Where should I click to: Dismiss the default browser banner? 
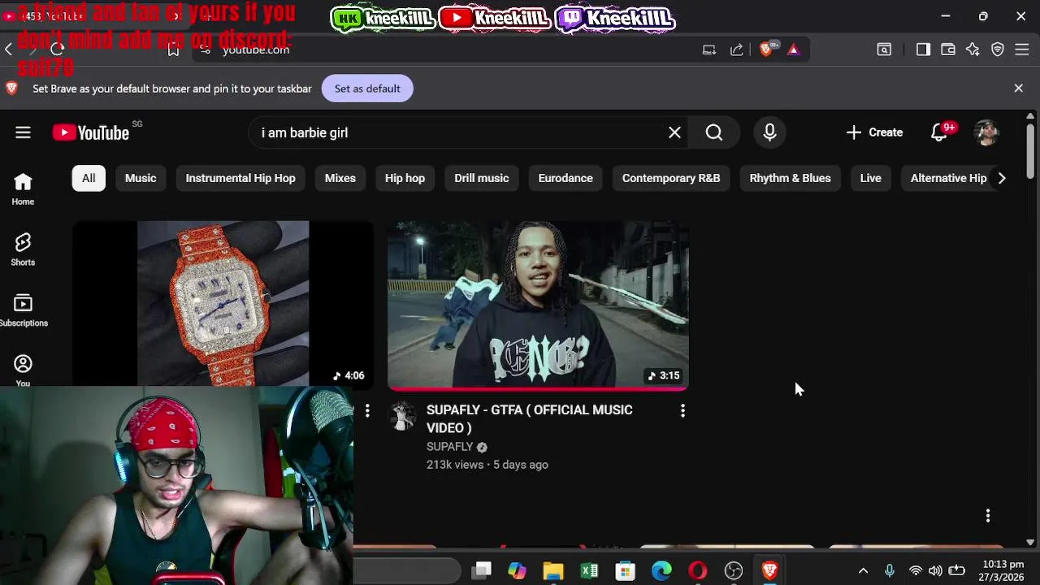pyautogui.click(x=1018, y=88)
